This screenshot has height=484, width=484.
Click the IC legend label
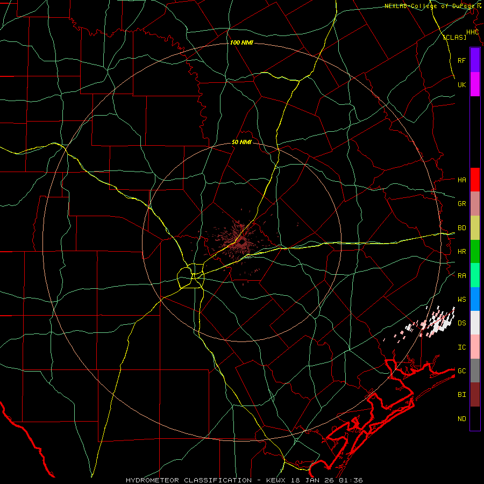pyautogui.click(x=461, y=347)
